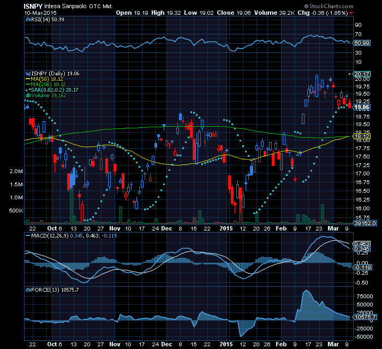This screenshot has height=349, width=382.
Task: Click the 2015 label on the price date axis
Action: point(226,228)
